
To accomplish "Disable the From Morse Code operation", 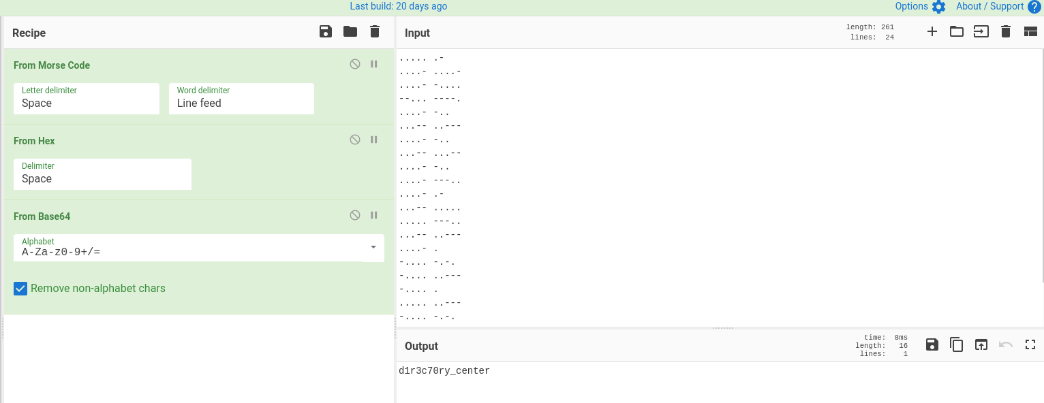I will 355,64.
